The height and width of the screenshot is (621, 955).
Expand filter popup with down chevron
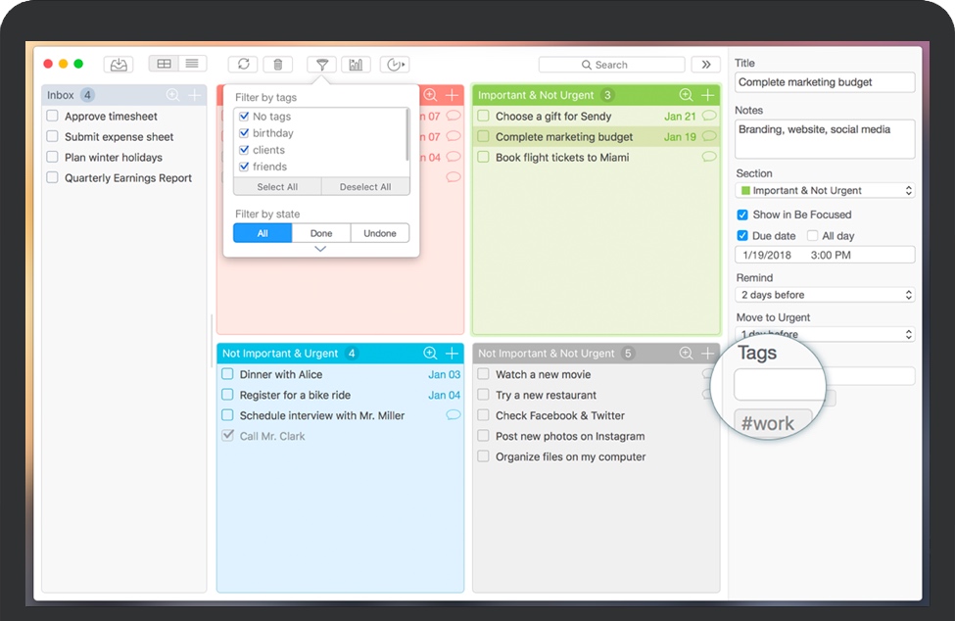[x=320, y=250]
